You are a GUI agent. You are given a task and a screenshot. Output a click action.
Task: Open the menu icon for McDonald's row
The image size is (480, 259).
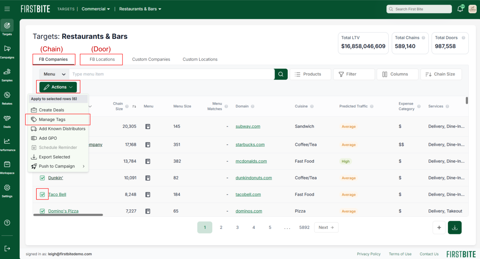coord(148,161)
